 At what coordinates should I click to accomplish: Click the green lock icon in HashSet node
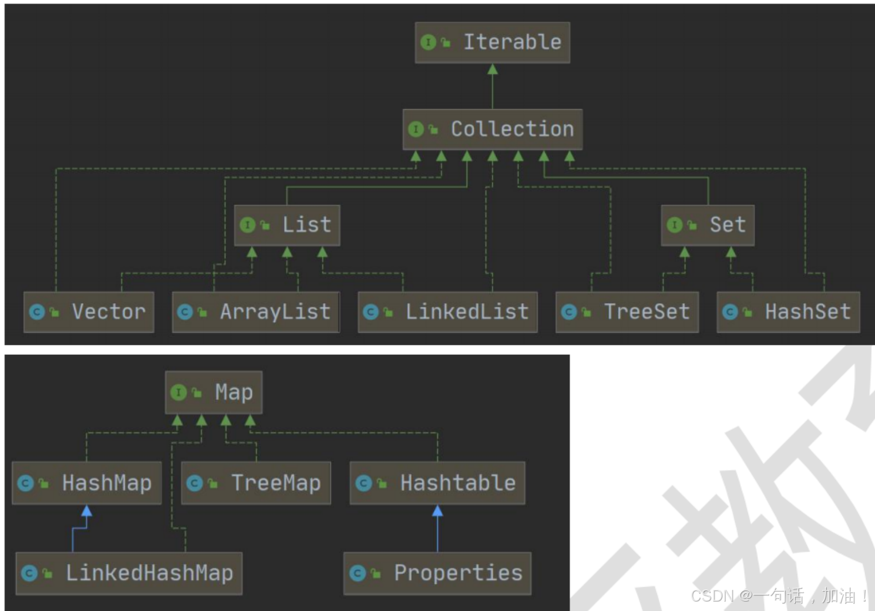point(747,312)
